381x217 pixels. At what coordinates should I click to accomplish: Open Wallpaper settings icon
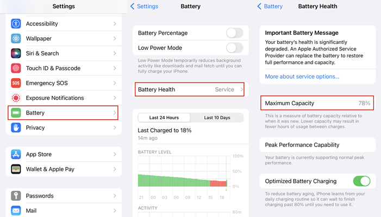[x=16, y=39]
